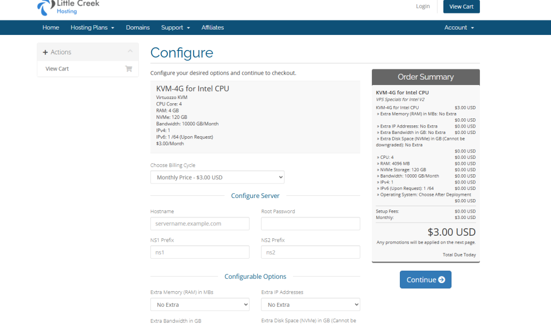Image resolution: width=551 pixels, height=325 pixels.
Task: Open the Affiliates page
Action: [213, 27]
